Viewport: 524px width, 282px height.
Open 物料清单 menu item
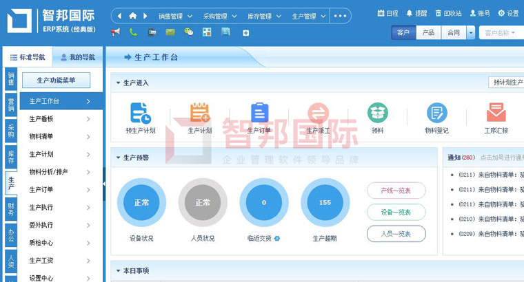(x=61, y=136)
